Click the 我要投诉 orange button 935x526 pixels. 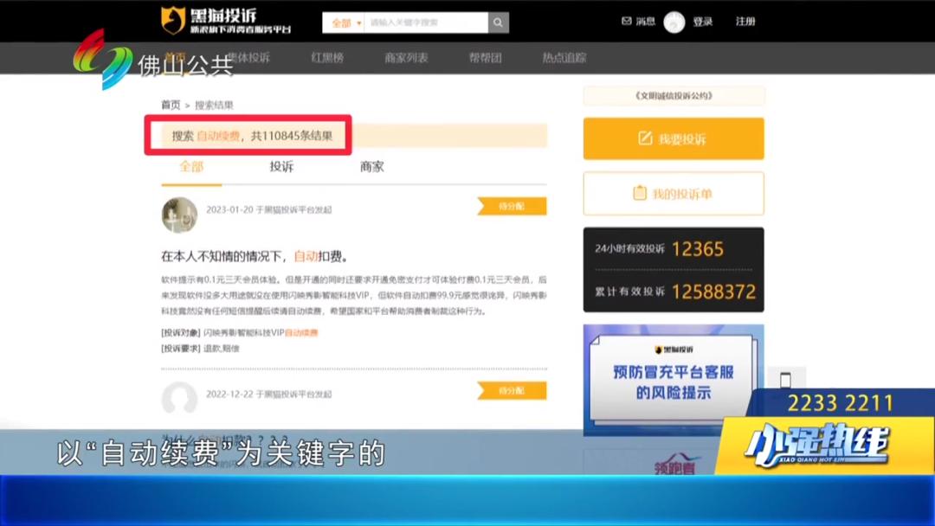(x=674, y=138)
